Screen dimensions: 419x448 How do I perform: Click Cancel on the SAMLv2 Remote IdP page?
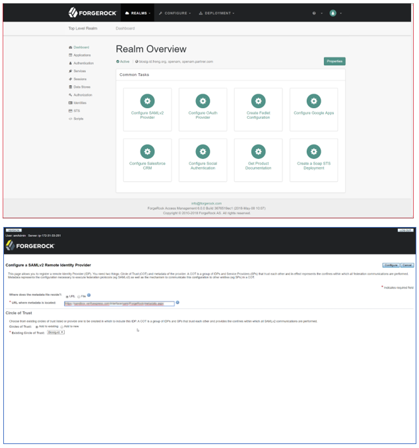[407, 265]
